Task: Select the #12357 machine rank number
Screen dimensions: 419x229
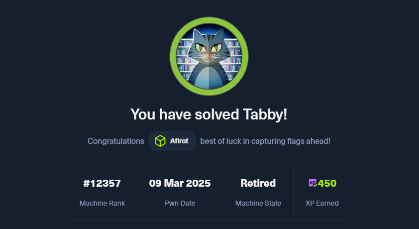Action: coord(102,183)
